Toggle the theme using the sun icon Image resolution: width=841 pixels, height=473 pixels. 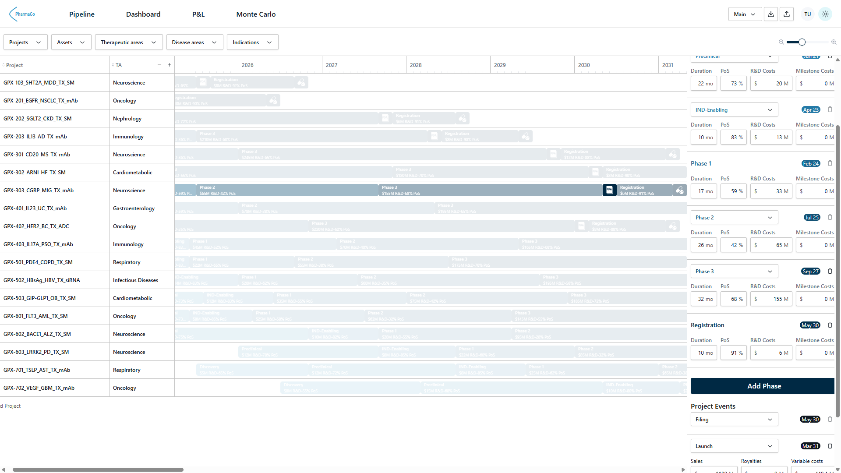pos(825,14)
